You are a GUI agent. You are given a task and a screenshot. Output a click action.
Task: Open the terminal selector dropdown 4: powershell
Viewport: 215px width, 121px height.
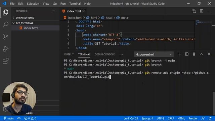click(154, 54)
